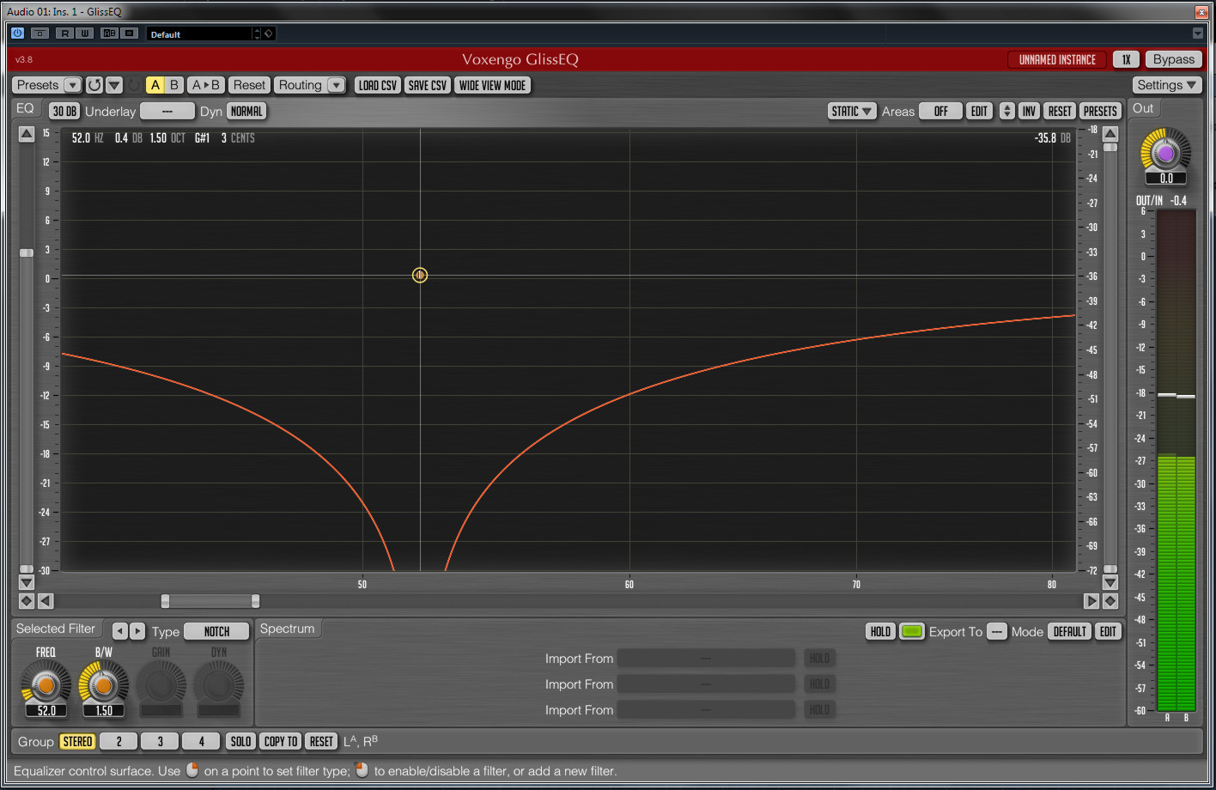Select state B
1216x790 pixels.
174,85
